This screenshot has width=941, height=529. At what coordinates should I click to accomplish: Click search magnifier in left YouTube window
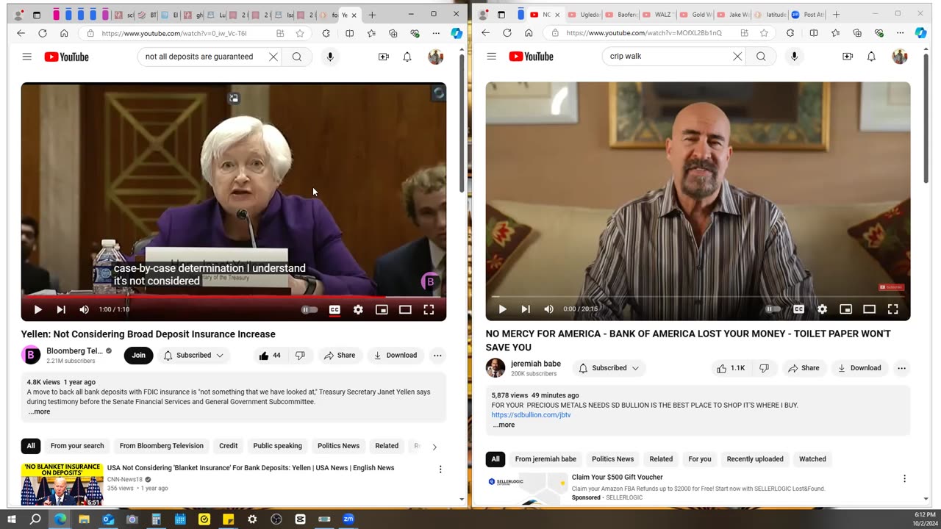click(x=297, y=57)
